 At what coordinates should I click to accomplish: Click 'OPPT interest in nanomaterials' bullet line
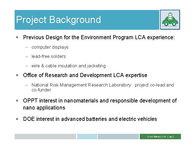(100, 101)
